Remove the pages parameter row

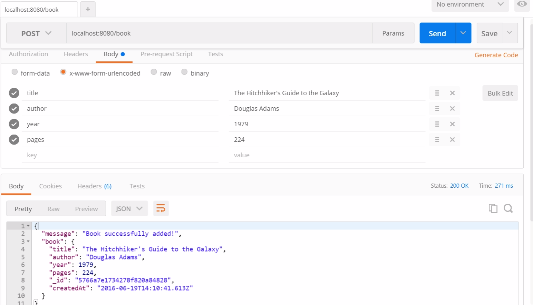[x=452, y=140]
